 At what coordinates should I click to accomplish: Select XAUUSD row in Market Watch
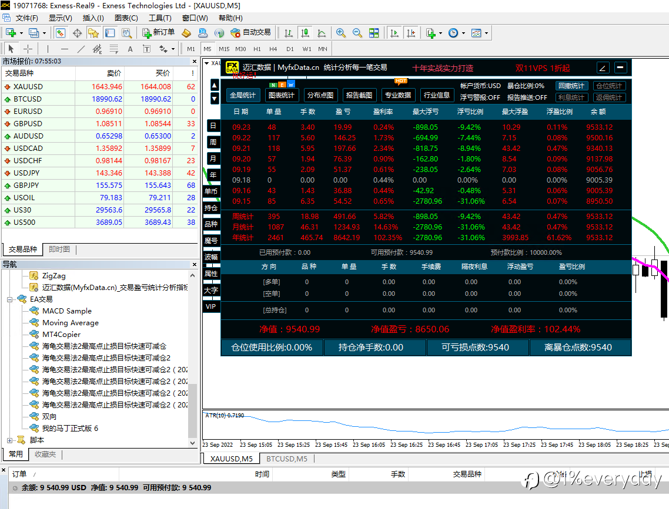pyautogui.click(x=99, y=86)
